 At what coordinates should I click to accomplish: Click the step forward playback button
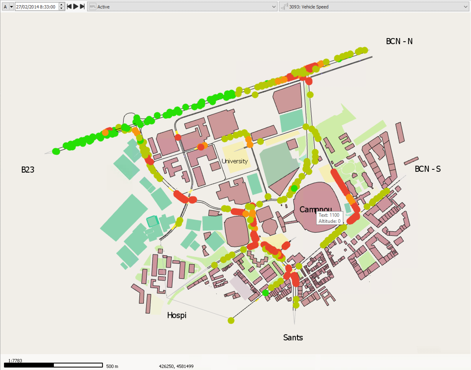82,6
